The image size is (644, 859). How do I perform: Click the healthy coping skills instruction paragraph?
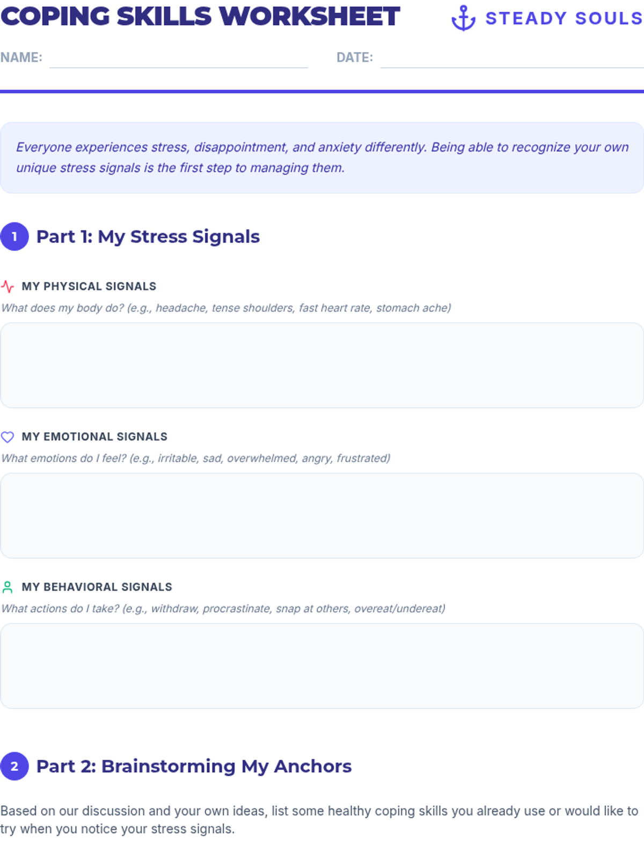319,819
